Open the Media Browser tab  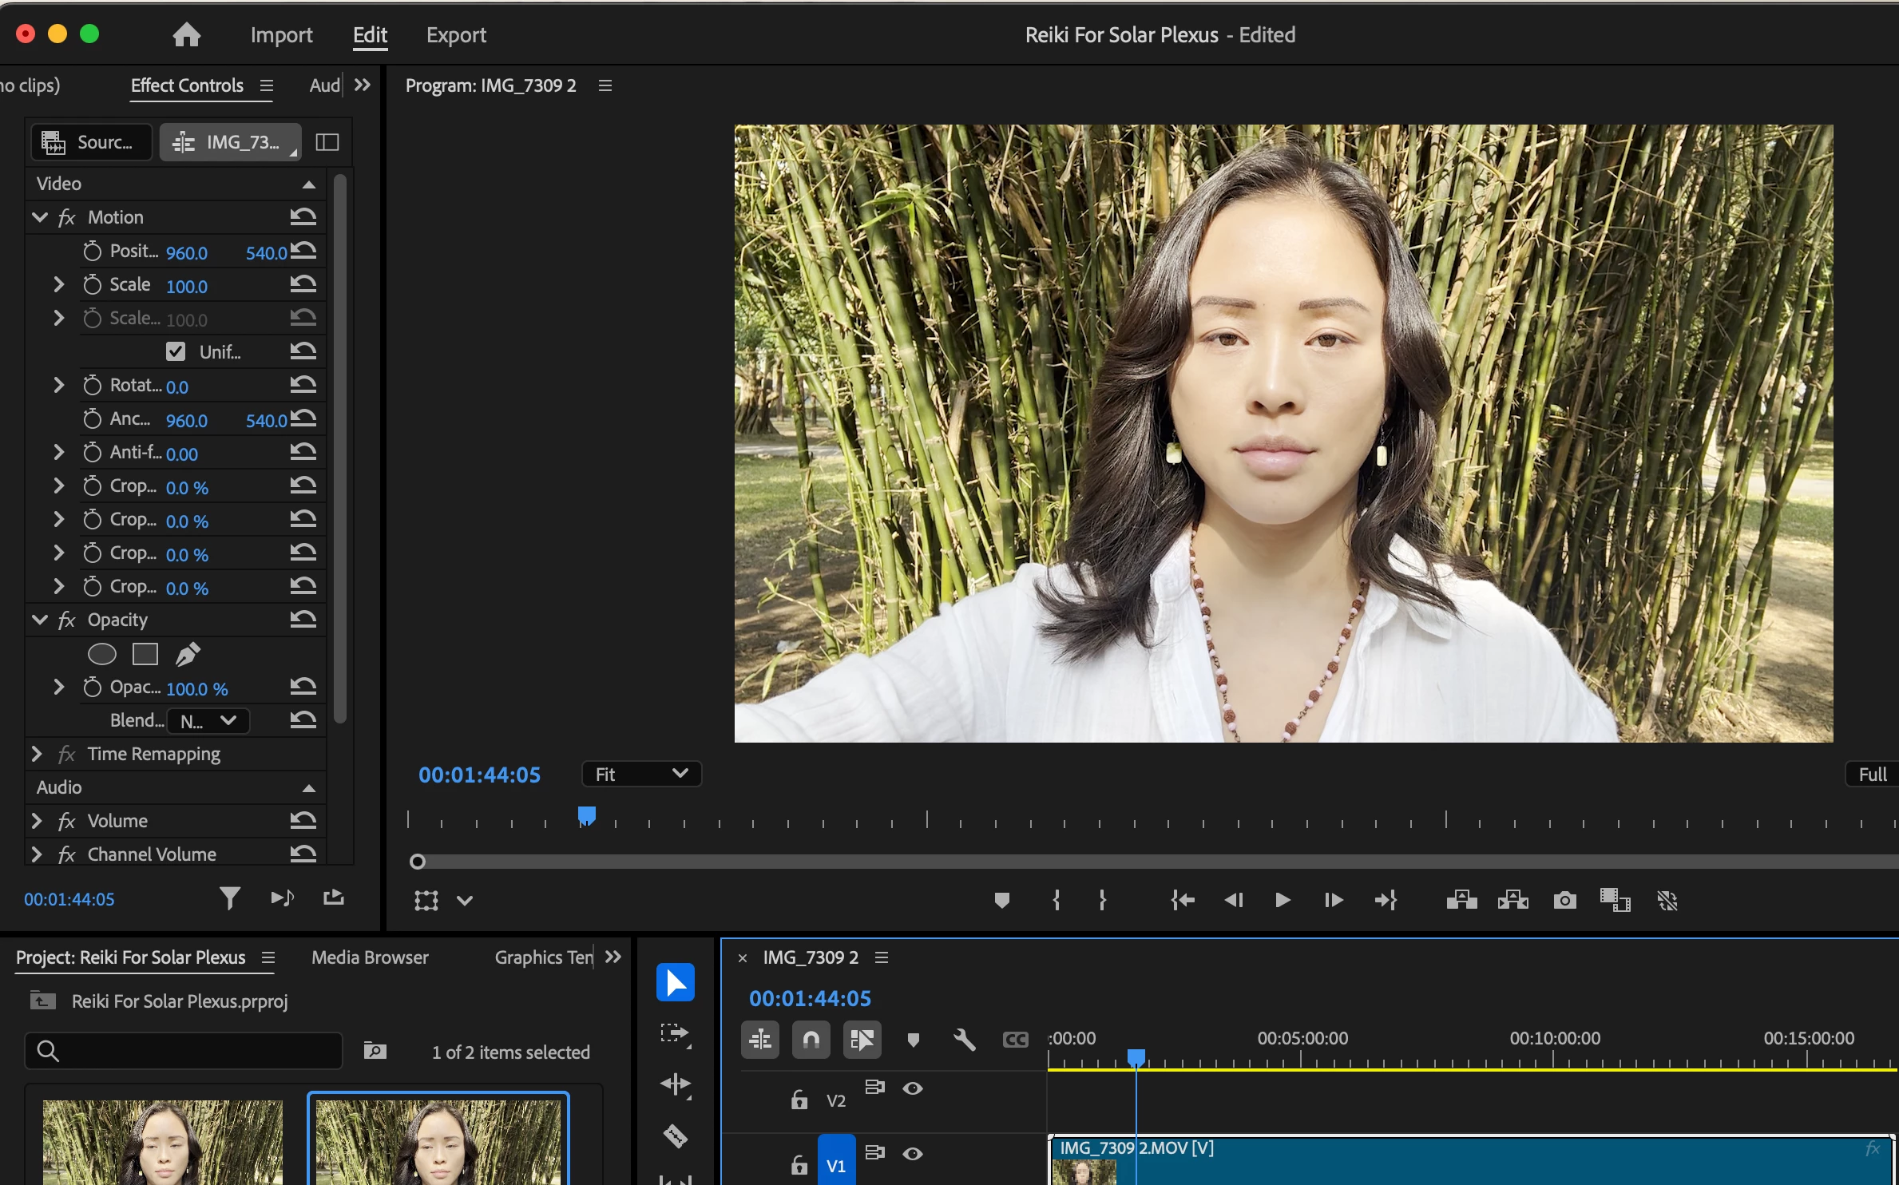coord(370,957)
